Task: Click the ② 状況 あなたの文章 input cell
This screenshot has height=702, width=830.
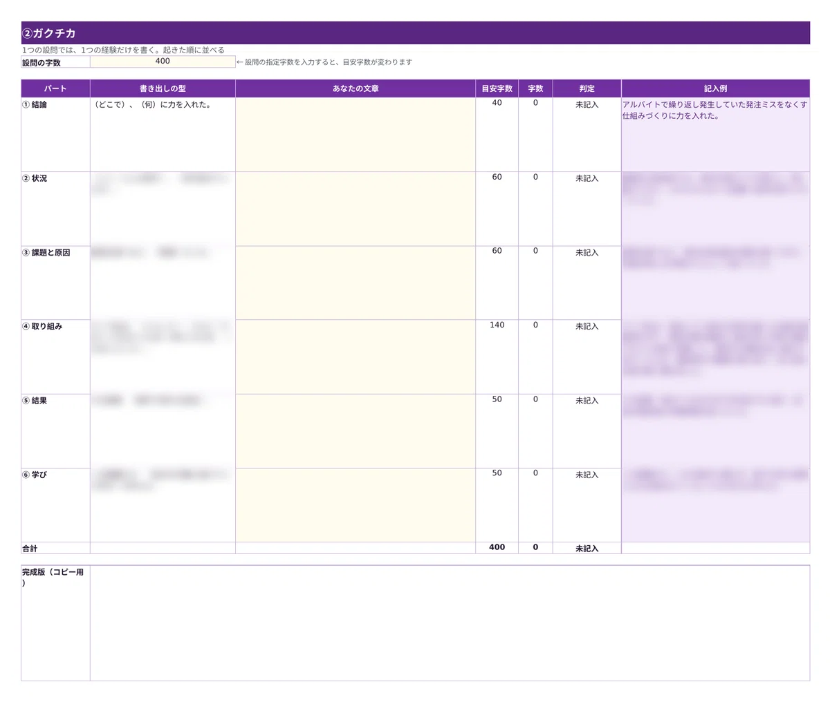Action: click(356, 209)
